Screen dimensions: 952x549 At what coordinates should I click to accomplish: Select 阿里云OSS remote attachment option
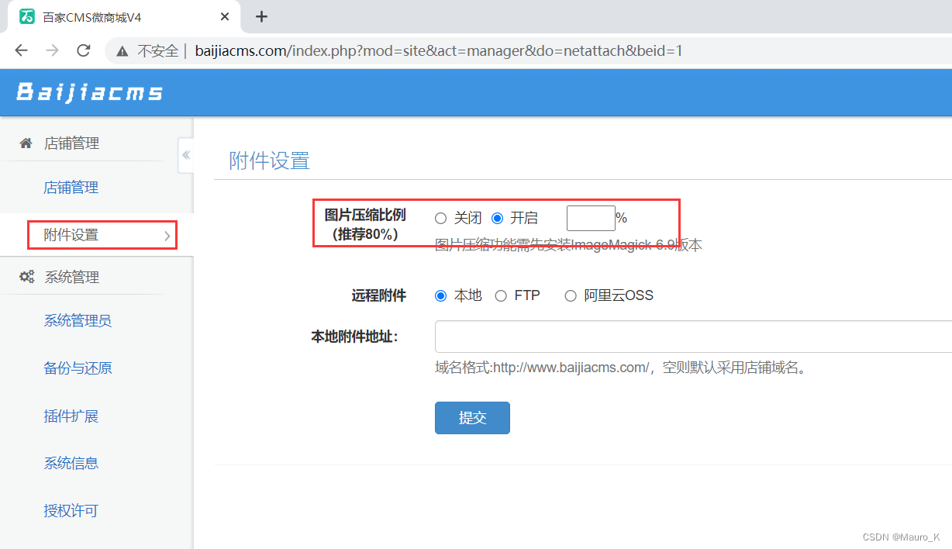(x=570, y=295)
